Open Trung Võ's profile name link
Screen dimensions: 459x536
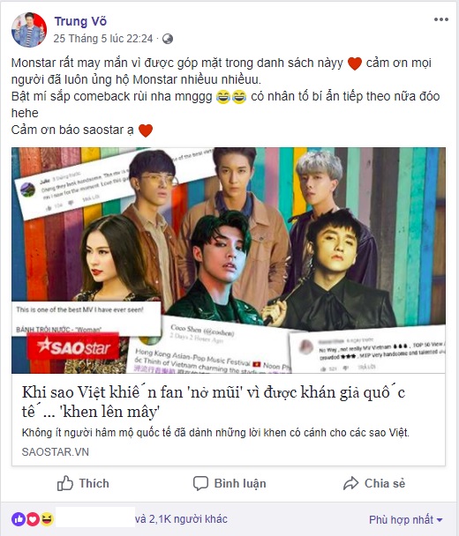[80, 21]
